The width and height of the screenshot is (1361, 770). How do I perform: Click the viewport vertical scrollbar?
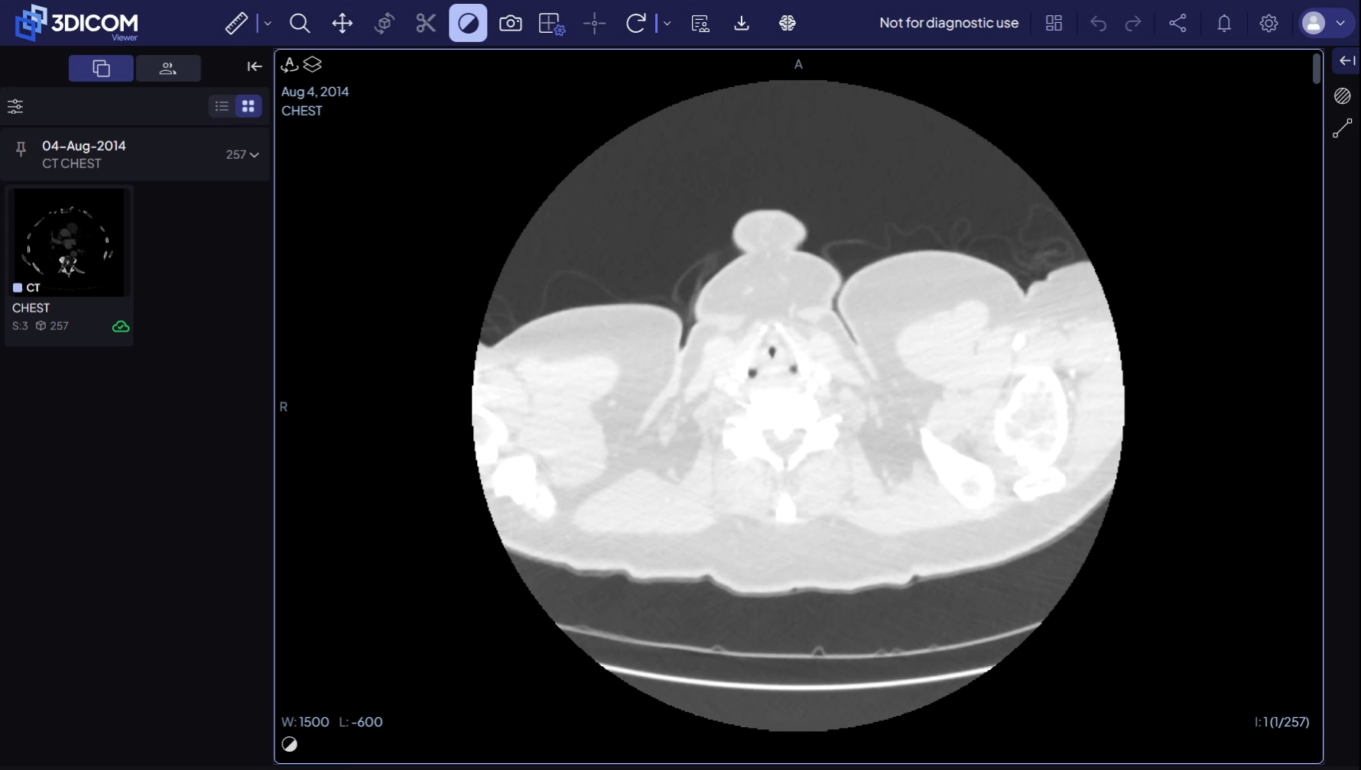point(1316,69)
